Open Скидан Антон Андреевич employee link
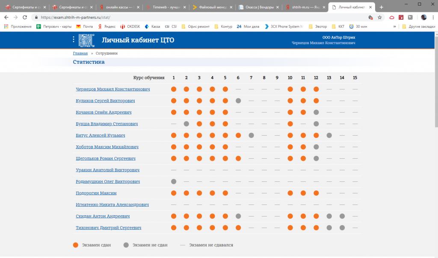The image size is (438, 258). pyautogui.click(x=103, y=216)
